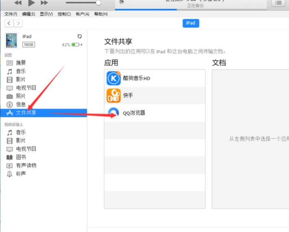The width and height of the screenshot is (289, 232).
Task: Open 铃声 ringtones on device
Action: pyautogui.click(x=21, y=174)
